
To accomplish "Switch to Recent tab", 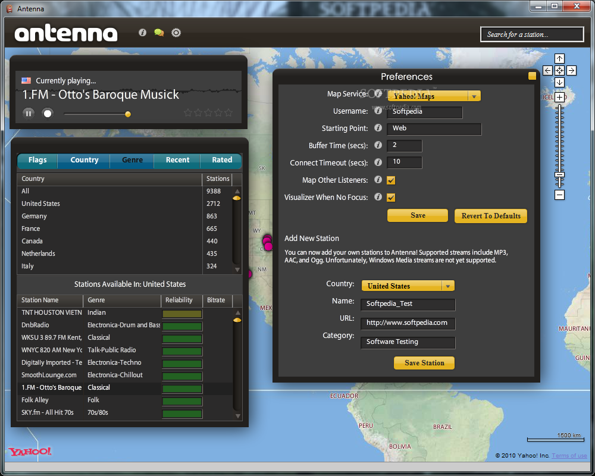I will [177, 160].
